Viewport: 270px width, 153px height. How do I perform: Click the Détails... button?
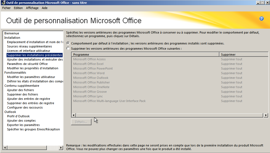pos(81,122)
